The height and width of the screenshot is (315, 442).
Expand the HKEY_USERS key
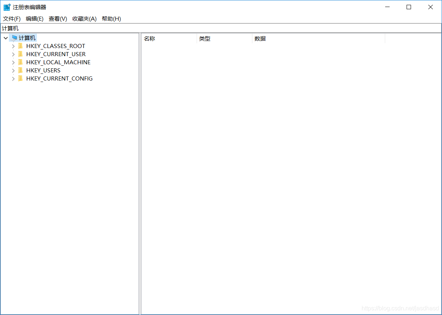pyautogui.click(x=13, y=71)
